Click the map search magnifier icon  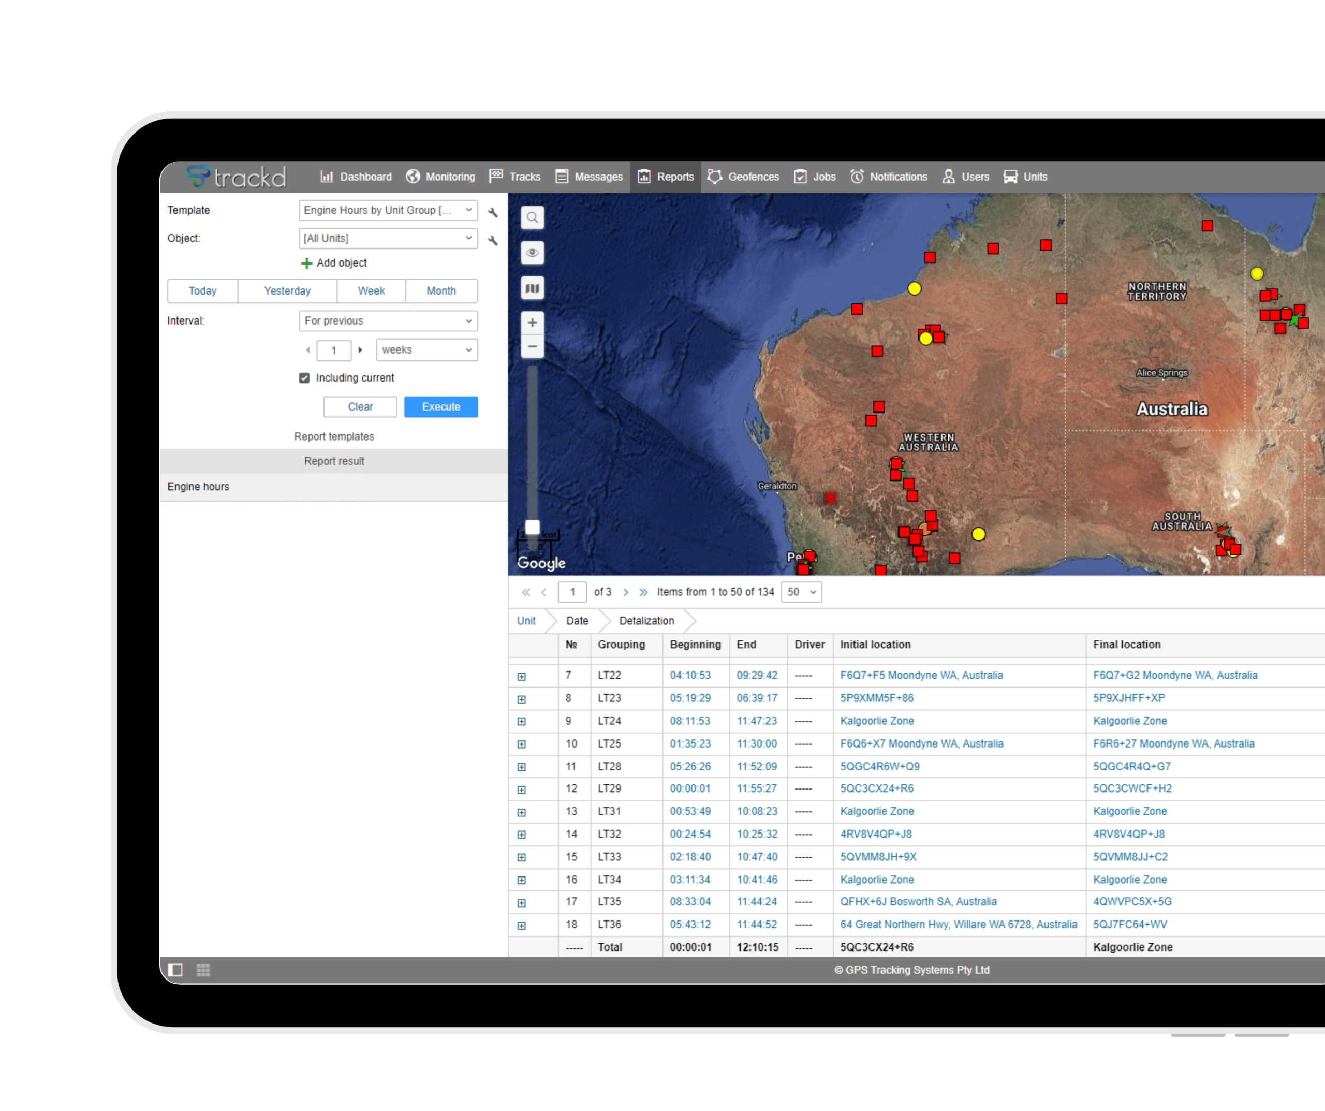coord(532,218)
